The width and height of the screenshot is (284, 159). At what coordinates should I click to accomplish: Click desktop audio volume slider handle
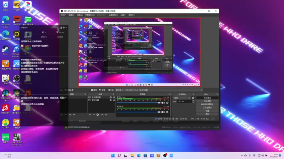pyautogui.click(x=159, y=112)
